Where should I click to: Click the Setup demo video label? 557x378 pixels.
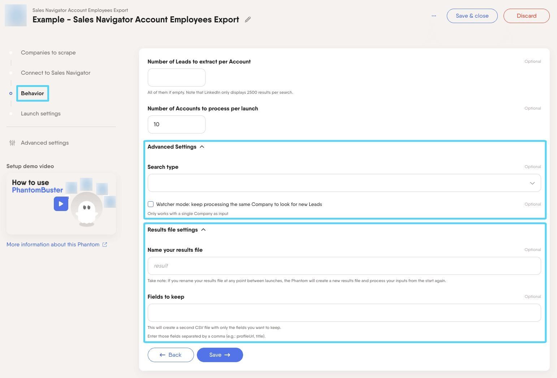(x=30, y=166)
